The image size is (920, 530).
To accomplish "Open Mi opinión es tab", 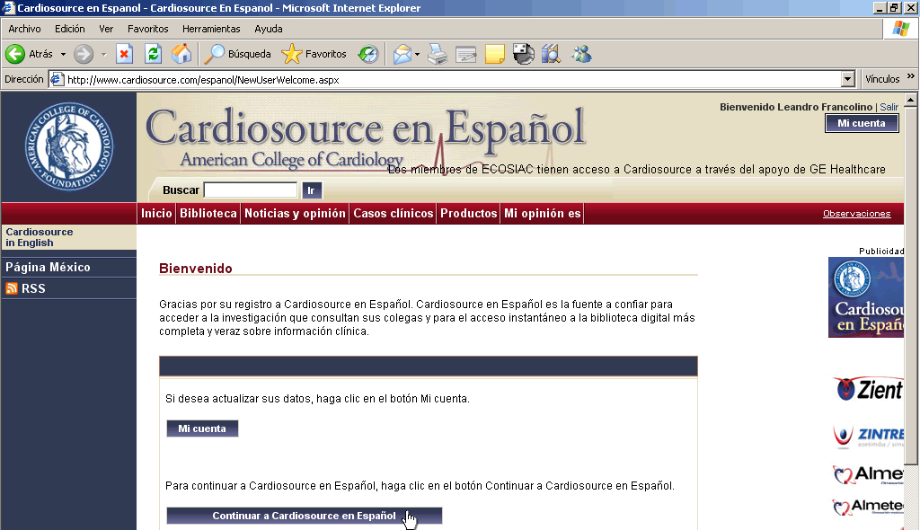I will 543,213.
